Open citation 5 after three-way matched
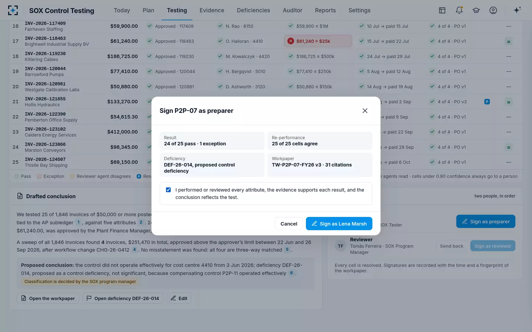This screenshot has width=532, height=332. (x=287, y=250)
